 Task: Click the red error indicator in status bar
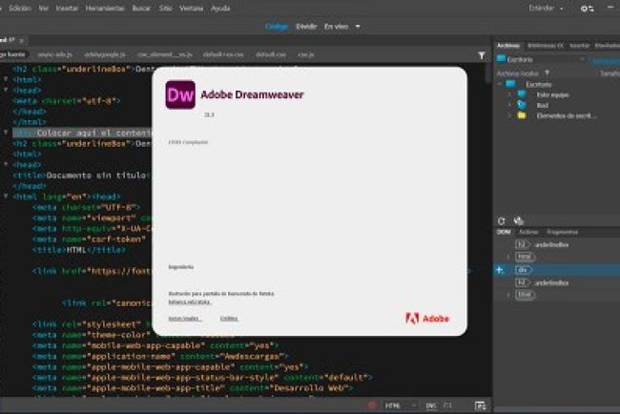[372, 405]
